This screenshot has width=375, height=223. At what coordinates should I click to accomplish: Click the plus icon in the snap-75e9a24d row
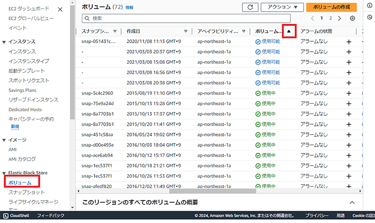349,104
